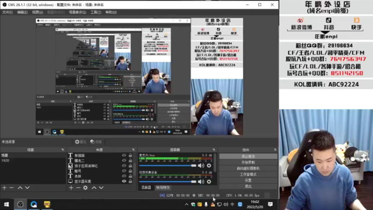Screen dimensions: 373x210
Task: Open the 编辑(E) menu
Action: (x=22, y=12)
